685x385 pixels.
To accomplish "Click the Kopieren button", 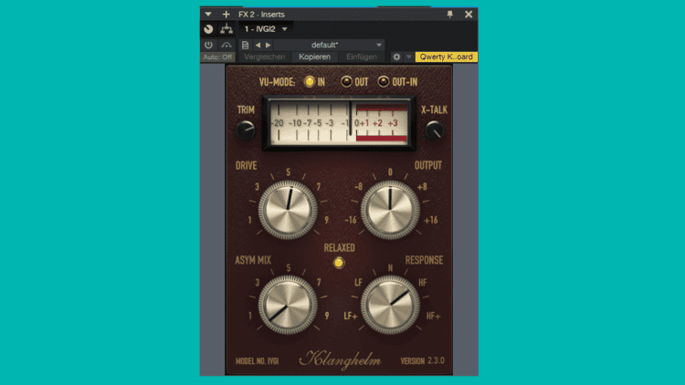I will (x=314, y=57).
